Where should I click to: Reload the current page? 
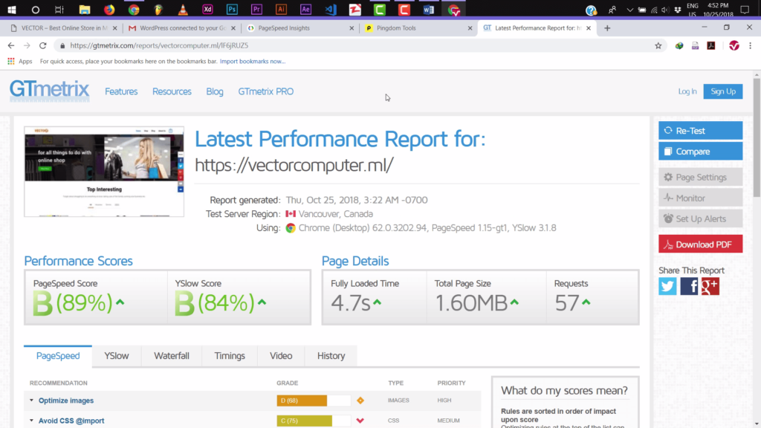42,45
